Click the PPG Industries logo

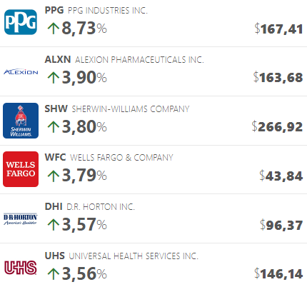(21, 22)
